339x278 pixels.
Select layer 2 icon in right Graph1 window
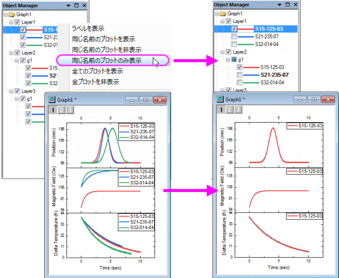click(229, 110)
